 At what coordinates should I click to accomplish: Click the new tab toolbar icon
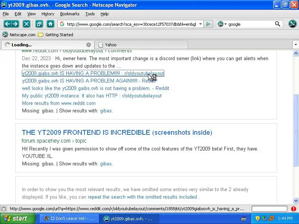click(39, 24)
